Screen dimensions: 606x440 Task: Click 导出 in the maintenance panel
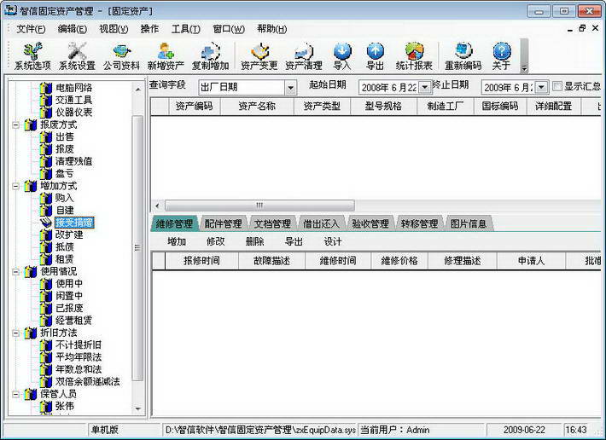[x=294, y=241]
